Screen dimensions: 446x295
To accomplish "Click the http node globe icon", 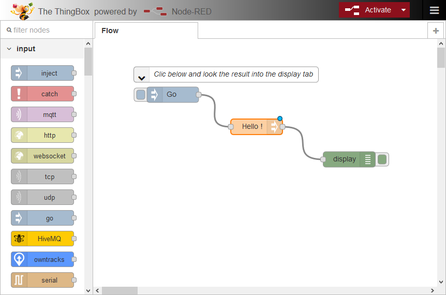I will 19,135.
